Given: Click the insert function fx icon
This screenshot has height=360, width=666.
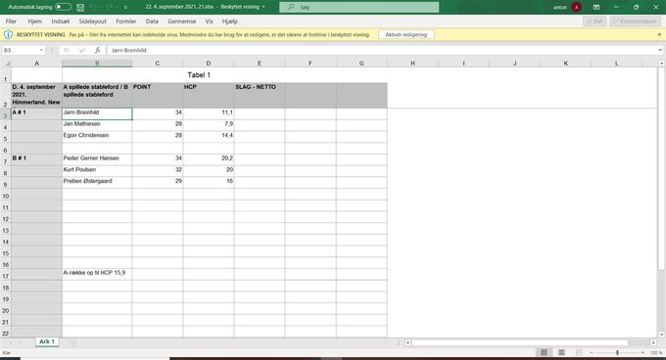Looking at the screenshot, I should pyautogui.click(x=98, y=50).
